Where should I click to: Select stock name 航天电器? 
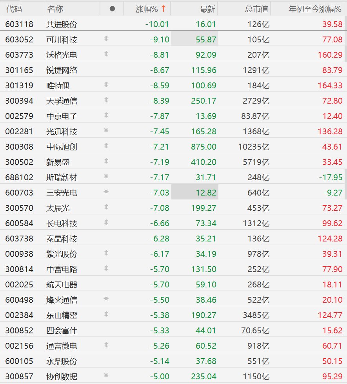[62, 285]
